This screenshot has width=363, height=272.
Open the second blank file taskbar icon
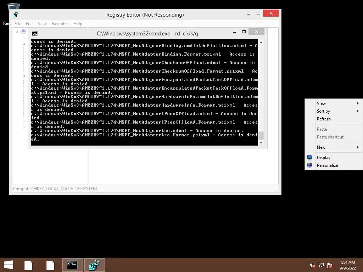coord(50,265)
